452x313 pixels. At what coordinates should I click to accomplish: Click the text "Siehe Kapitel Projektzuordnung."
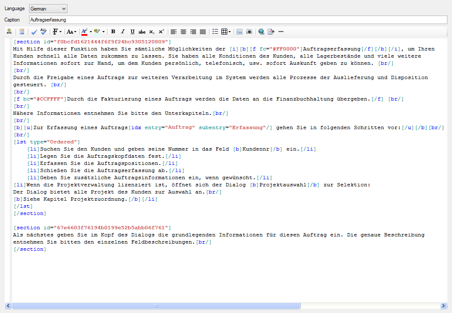click(75, 199)
